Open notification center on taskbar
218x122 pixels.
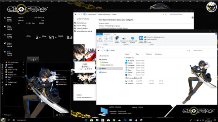pyautogui.click(x=215, y=120)
